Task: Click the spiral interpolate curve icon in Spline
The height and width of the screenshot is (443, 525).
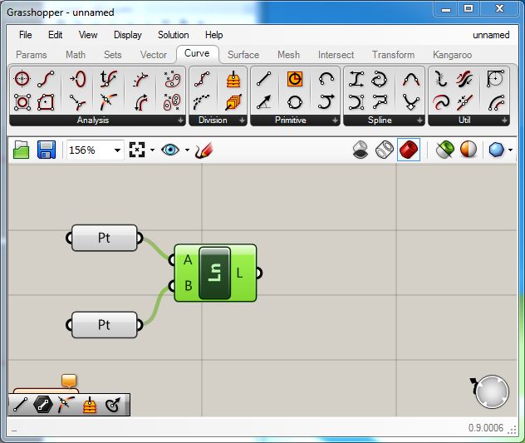Action: [380, 79]
